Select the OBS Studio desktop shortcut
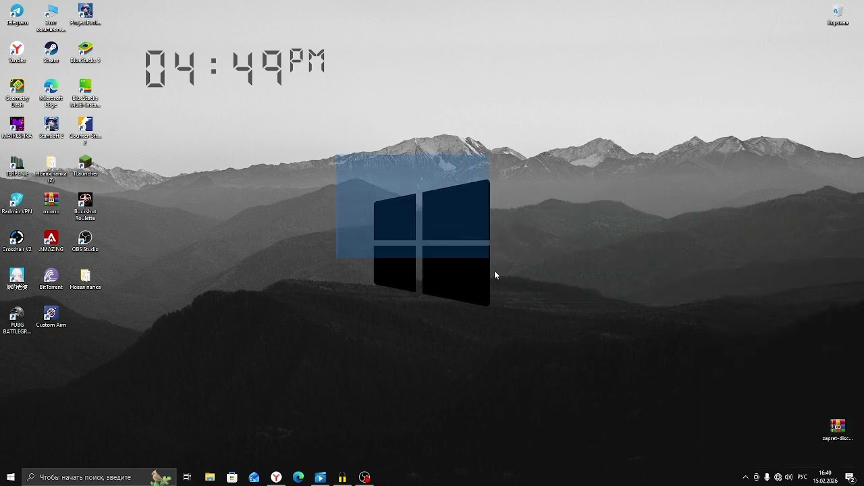 point(85,242)
